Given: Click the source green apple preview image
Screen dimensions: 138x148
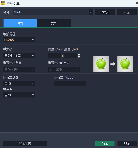Looking at the screenshot, I should 101,64.
